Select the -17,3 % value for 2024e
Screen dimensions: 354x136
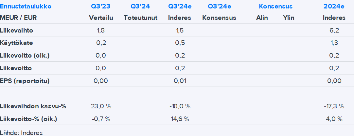click(334, 106)
